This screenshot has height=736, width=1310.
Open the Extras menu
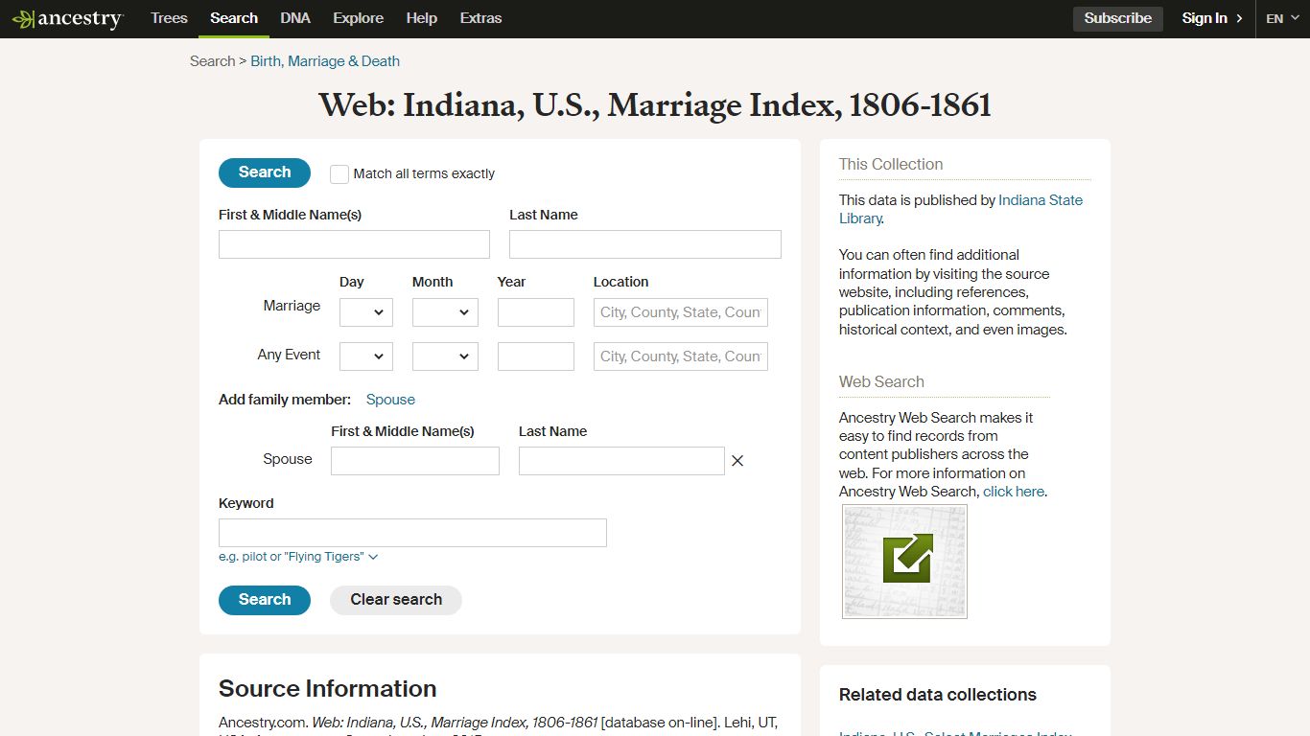[x=480, y=18]
